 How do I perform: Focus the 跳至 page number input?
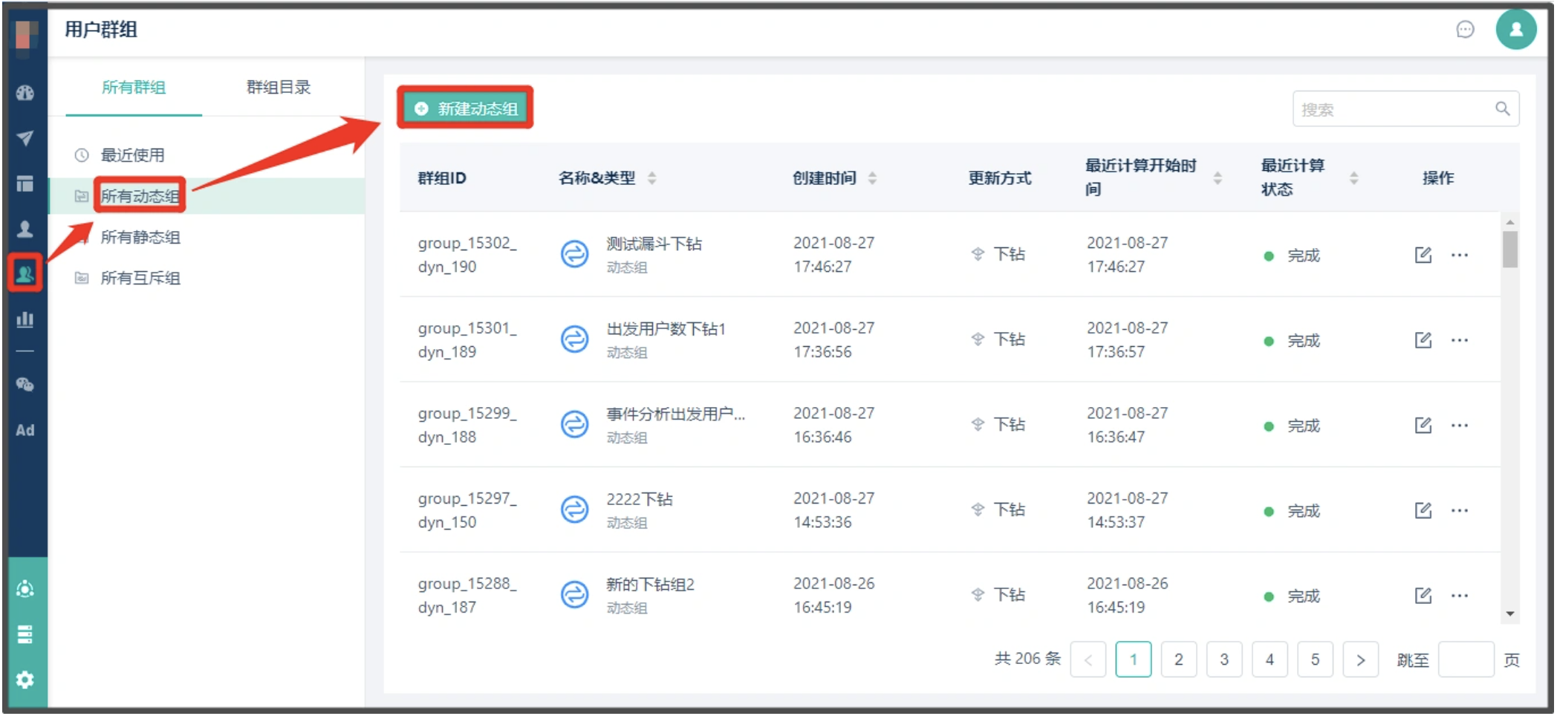pyautogui.click(x=1466, y=660)
